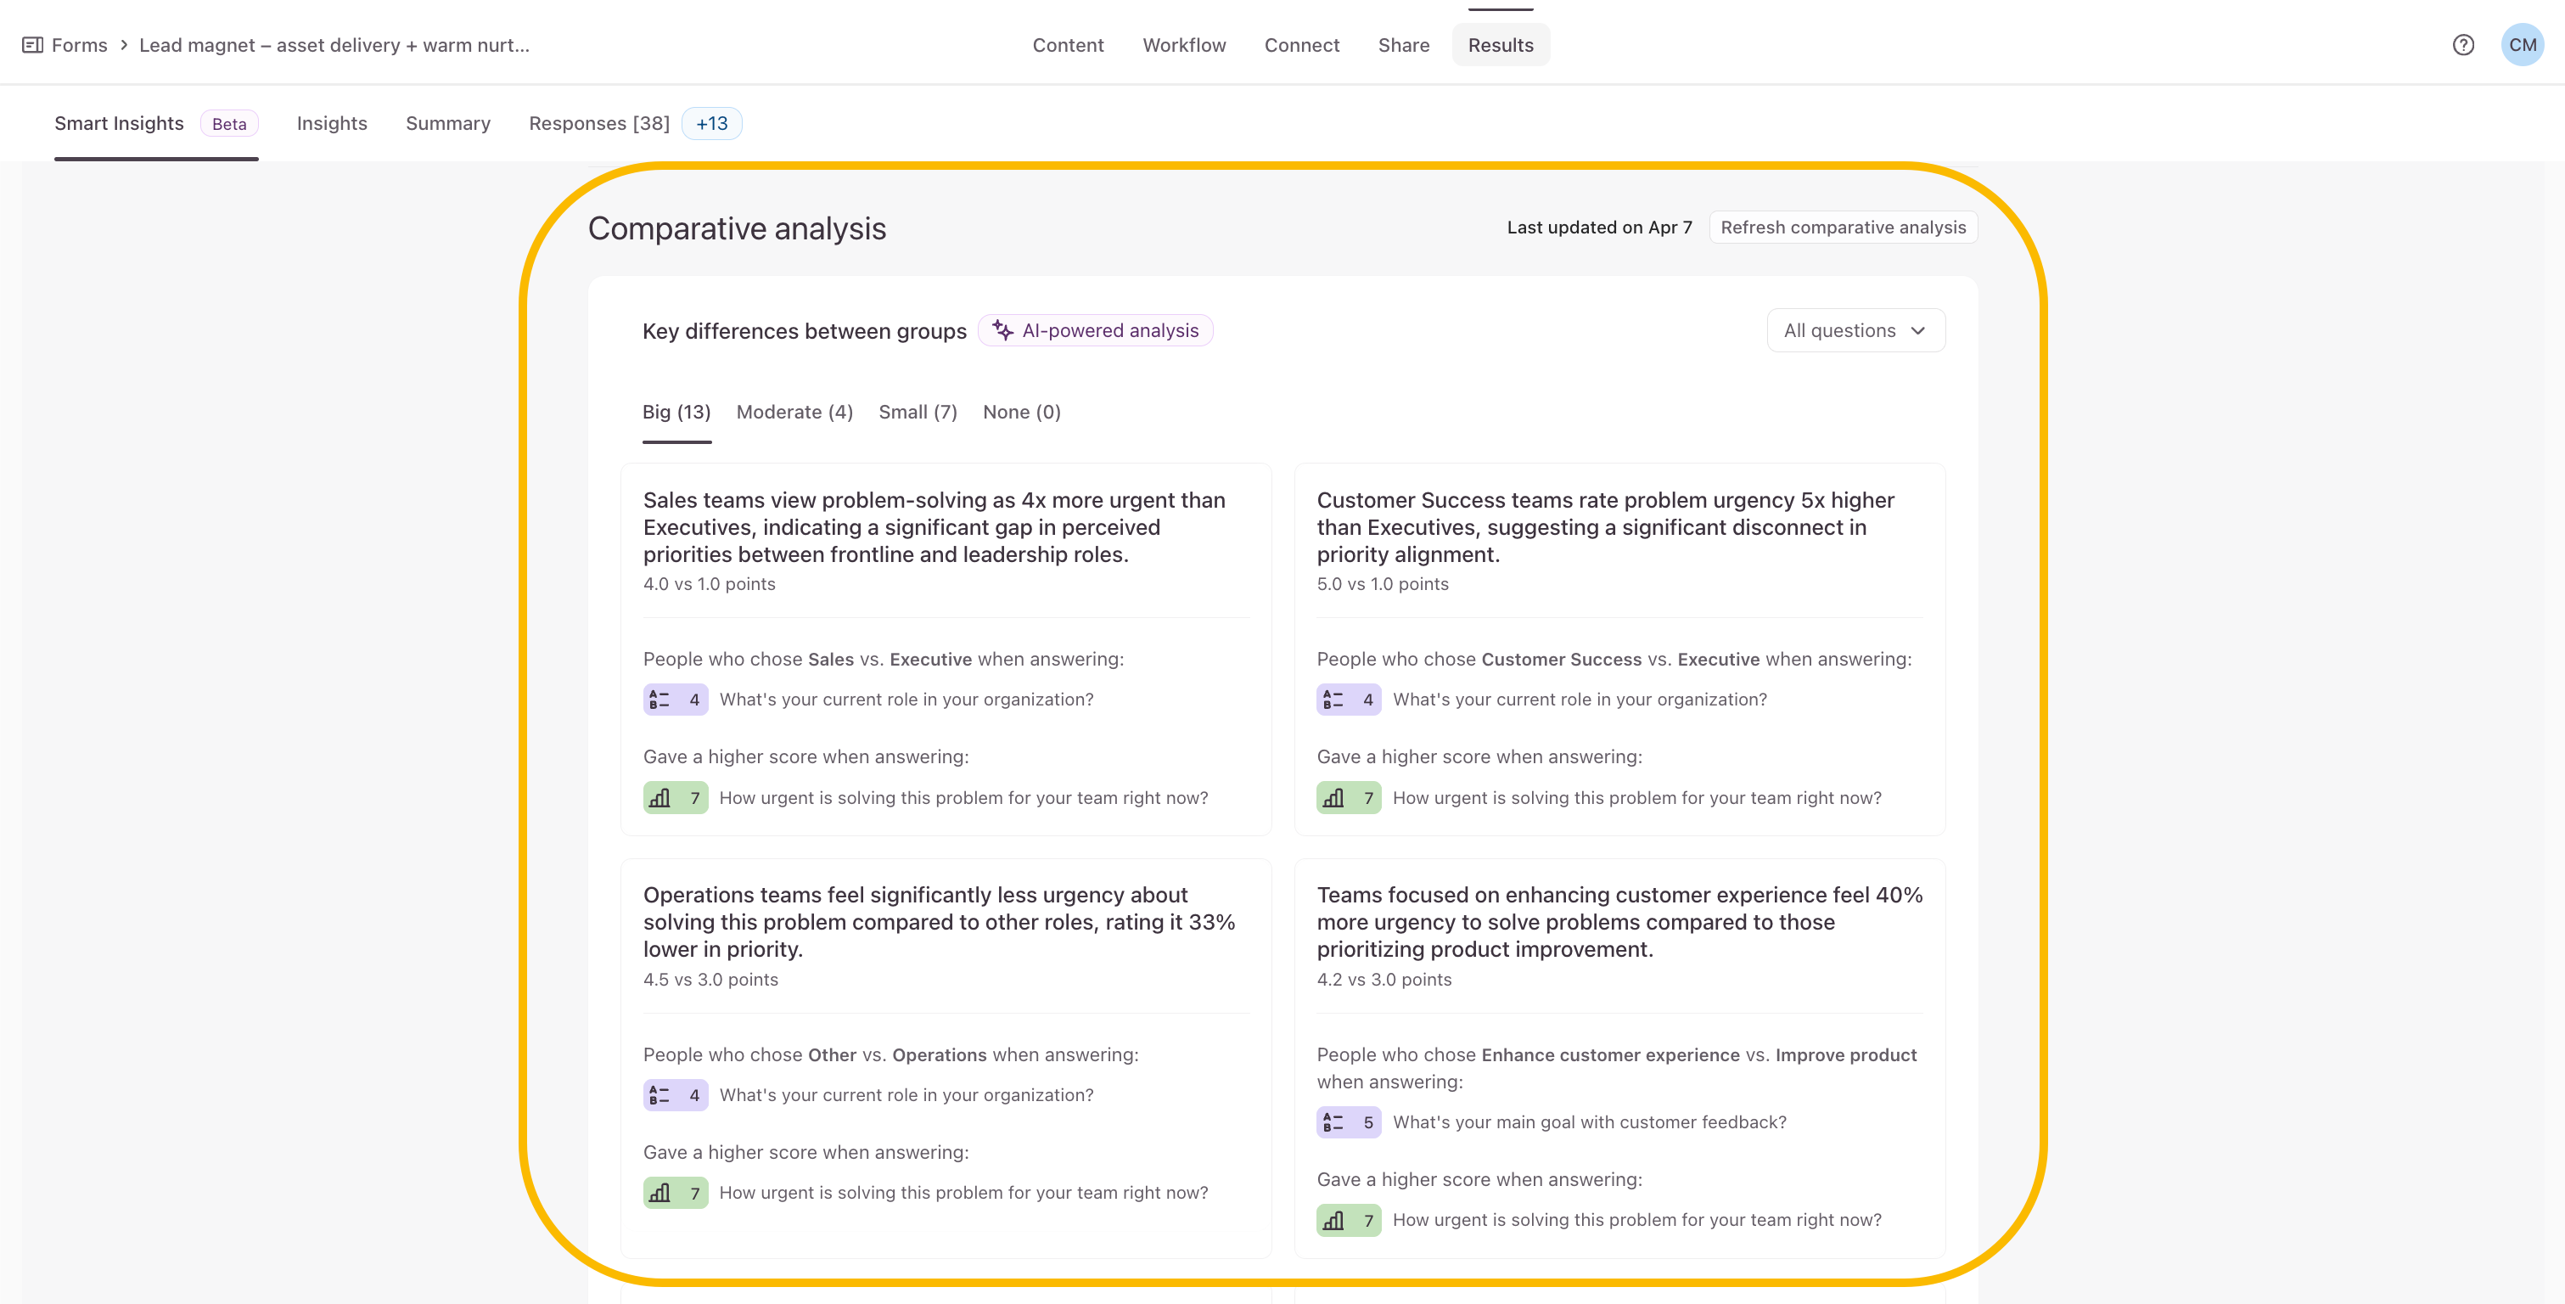This screenshot has height=1304, width=2565.
Task: Go to the Workflow menu item
Action: click(1183, 45)
